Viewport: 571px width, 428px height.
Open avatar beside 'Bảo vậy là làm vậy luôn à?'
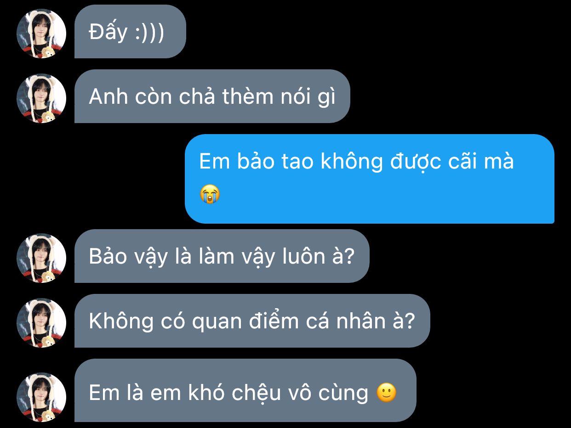pos(41,258)
